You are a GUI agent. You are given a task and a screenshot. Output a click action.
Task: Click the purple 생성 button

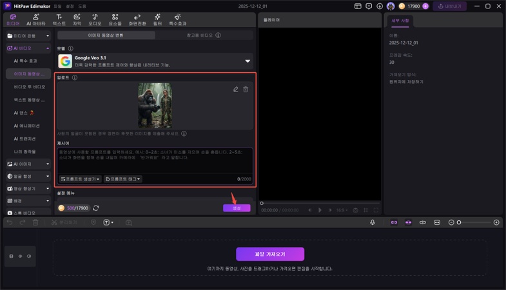pyautogui.click(x=237, y=208)
